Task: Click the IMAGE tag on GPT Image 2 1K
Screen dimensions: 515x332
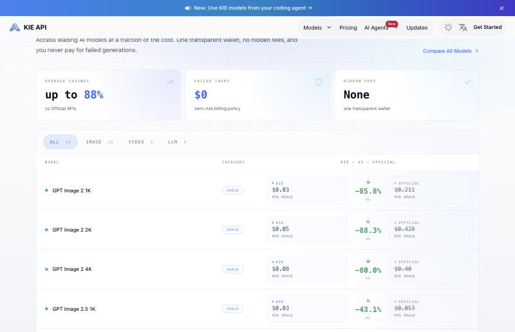Action: [232, 190]
